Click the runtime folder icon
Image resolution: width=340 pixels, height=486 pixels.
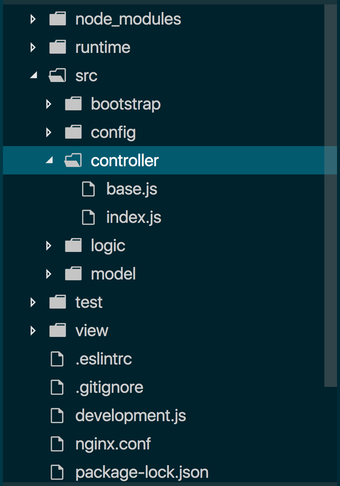click(57, 47)
